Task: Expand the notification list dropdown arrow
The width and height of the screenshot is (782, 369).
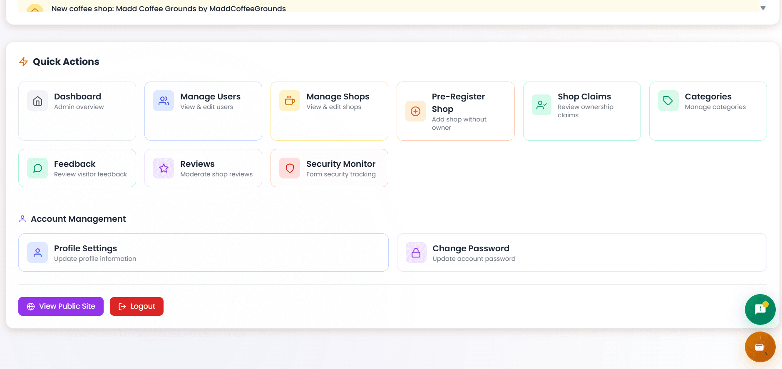Action: point(763,8)
